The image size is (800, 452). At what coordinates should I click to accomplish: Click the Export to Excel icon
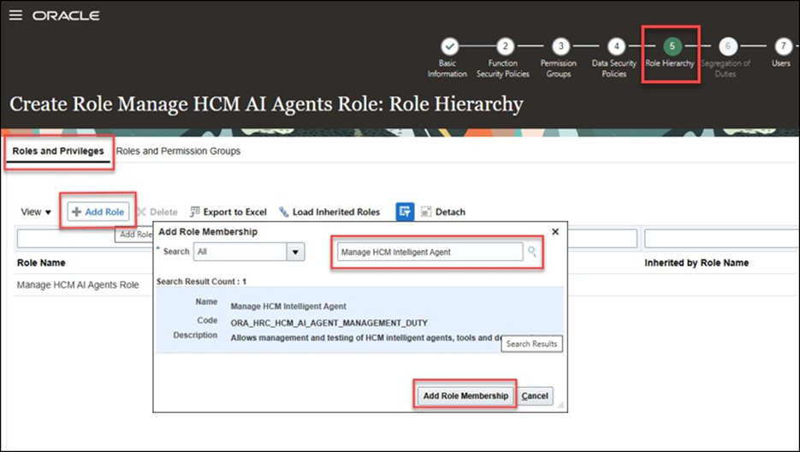(194, 211)
